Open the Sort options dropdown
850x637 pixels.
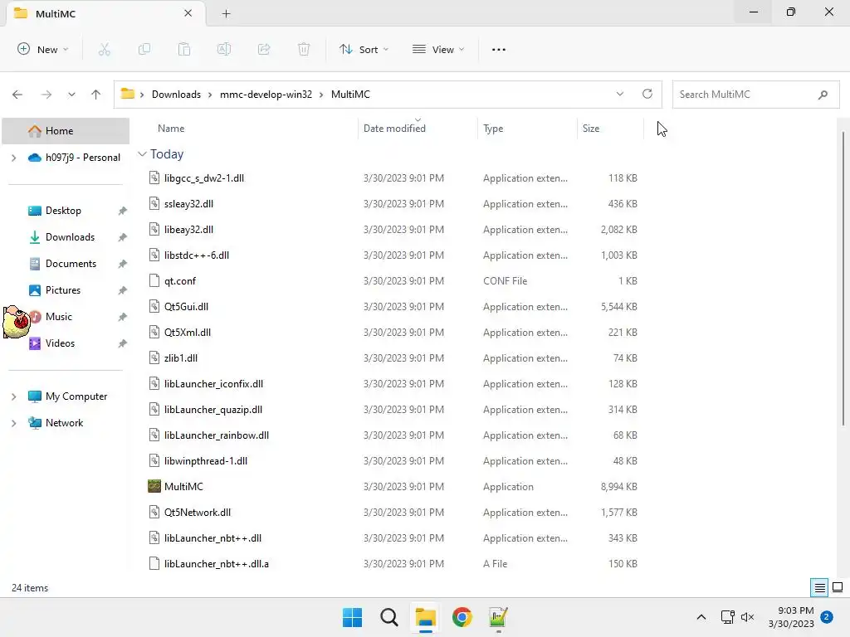(x=364, y=49)
